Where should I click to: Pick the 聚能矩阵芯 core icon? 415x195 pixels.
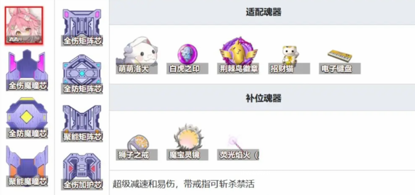pos(82,123)
